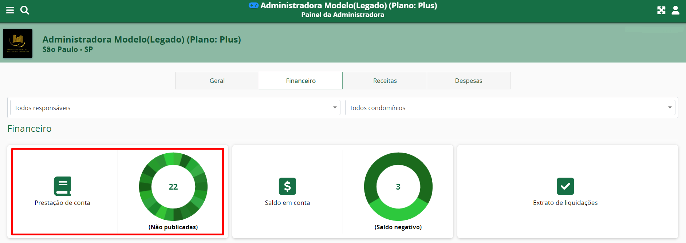
Task: Open the hamburger menu
Action: (10, 10)
